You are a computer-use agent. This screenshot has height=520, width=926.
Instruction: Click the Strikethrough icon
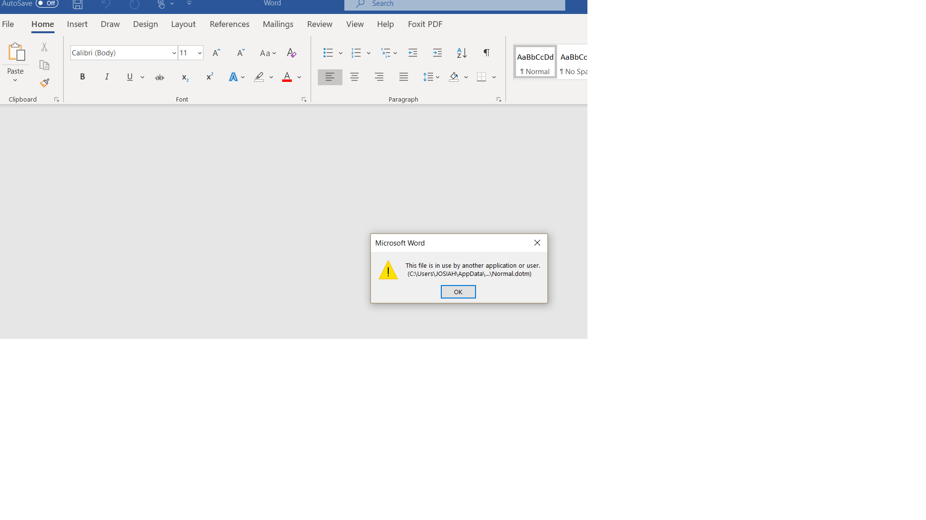click(160, 77)
